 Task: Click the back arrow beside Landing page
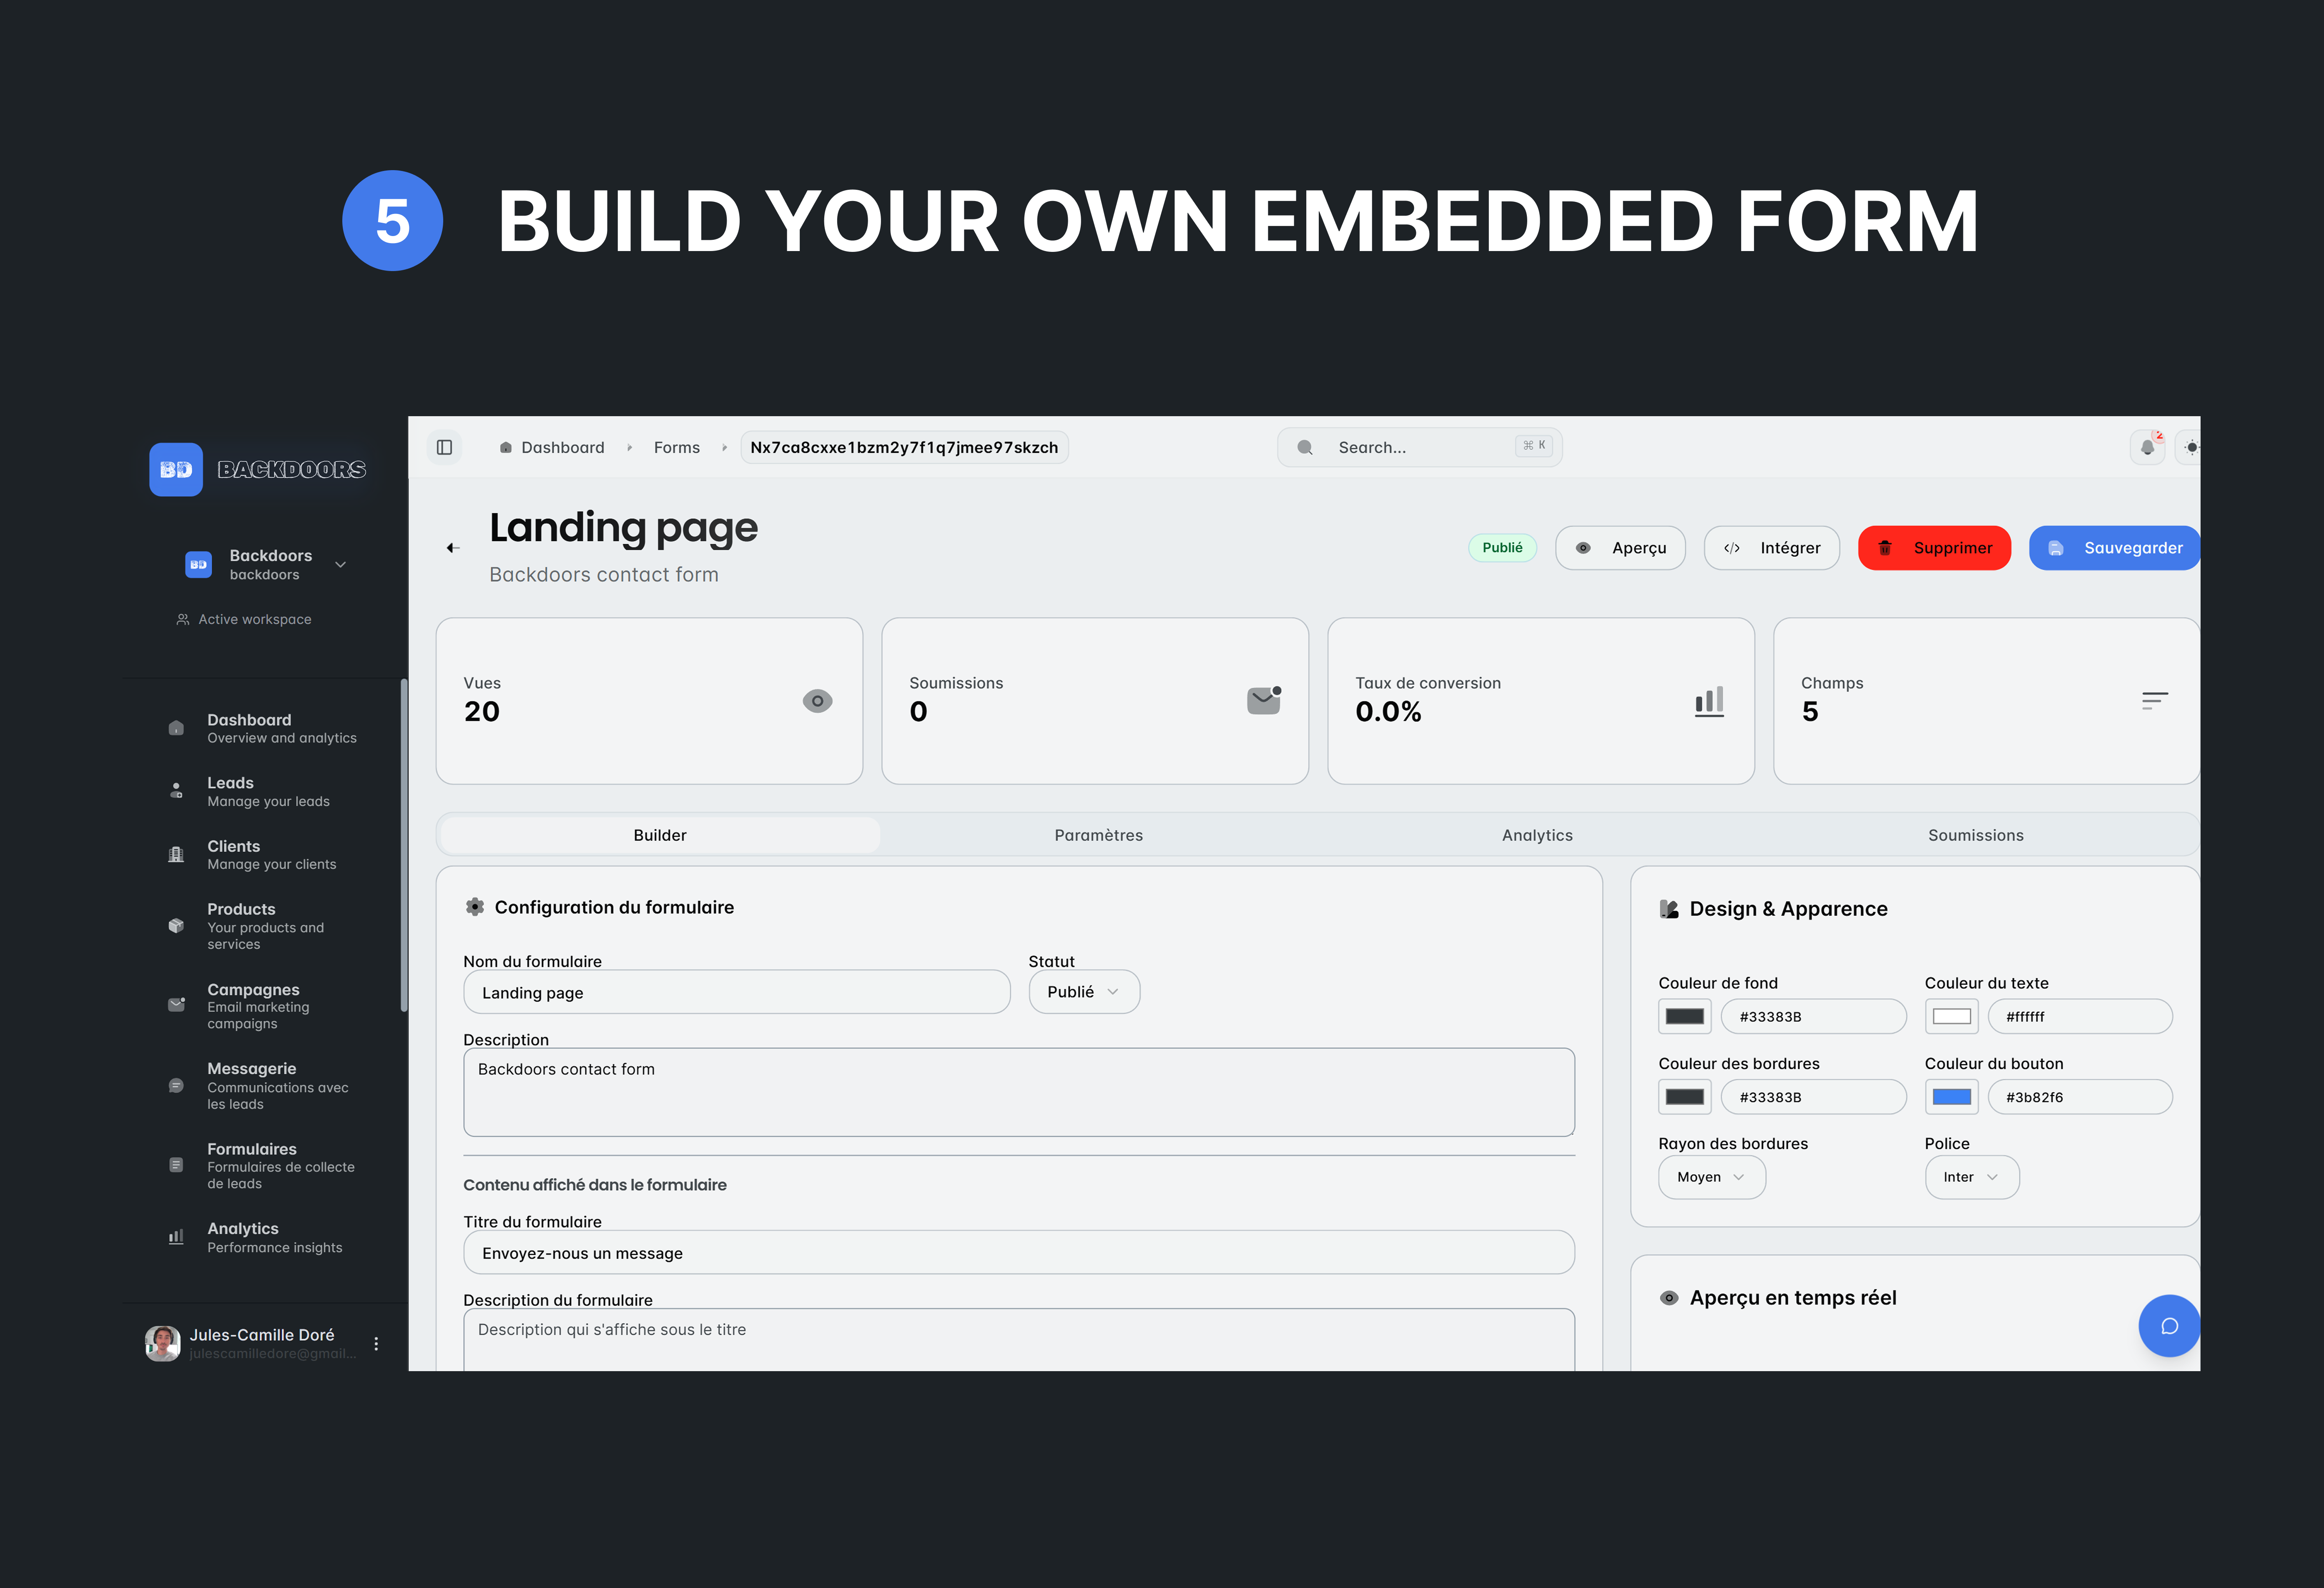[452, 548]
